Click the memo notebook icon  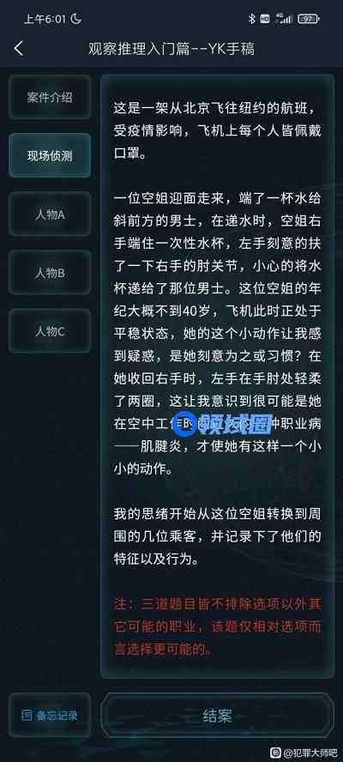pyautogui.click(x=27, y=716)
